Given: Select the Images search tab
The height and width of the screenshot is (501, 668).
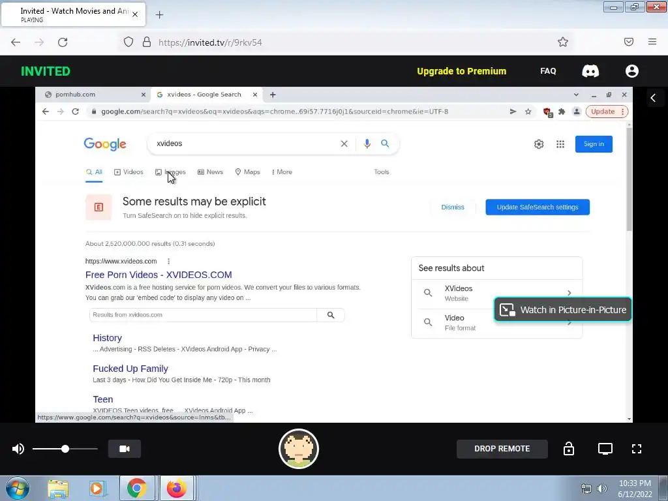Looking at the screenshot, I should point(170,172).
